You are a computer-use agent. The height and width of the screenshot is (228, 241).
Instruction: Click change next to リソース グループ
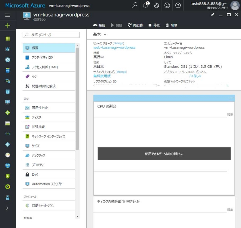pyautogui.click(x=118, y=43)
